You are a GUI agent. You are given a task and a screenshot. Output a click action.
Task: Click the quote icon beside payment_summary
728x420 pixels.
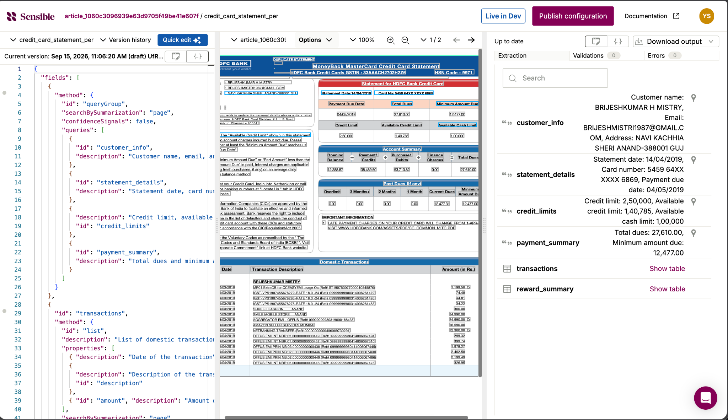click(507, 243)
